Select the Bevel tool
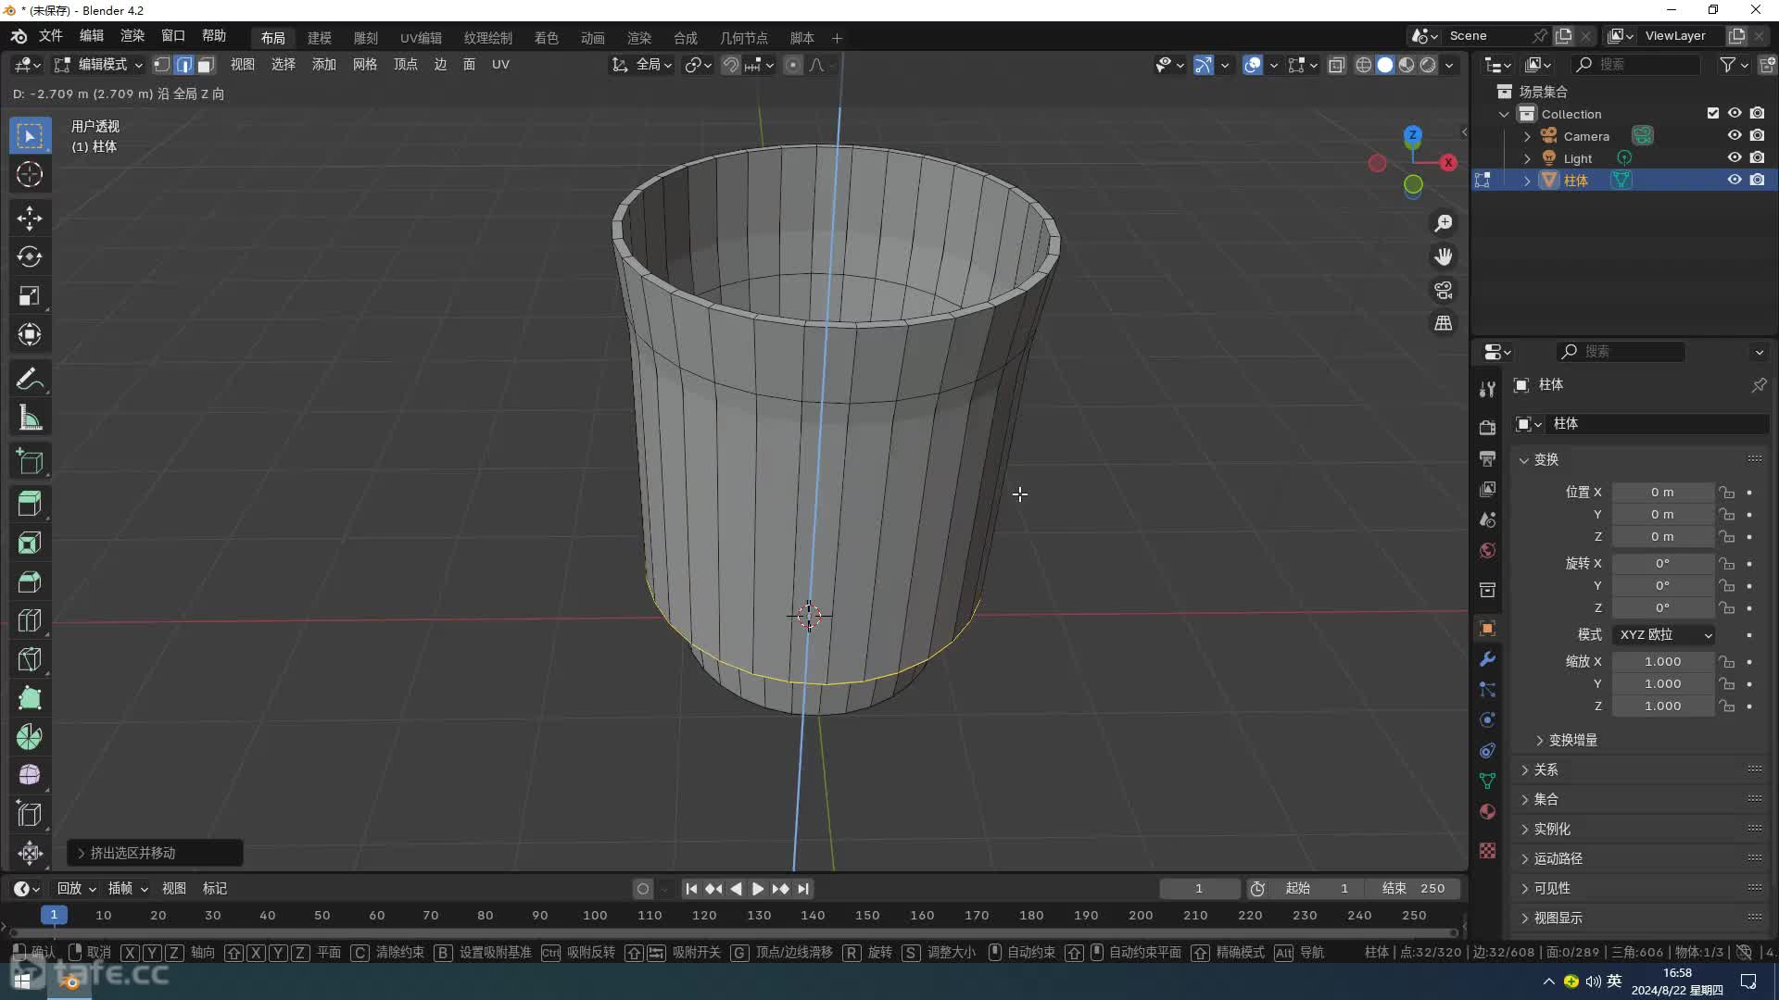Image resolution: width=1779 pixels, height=1000 pixels. (x=30, y=582)
